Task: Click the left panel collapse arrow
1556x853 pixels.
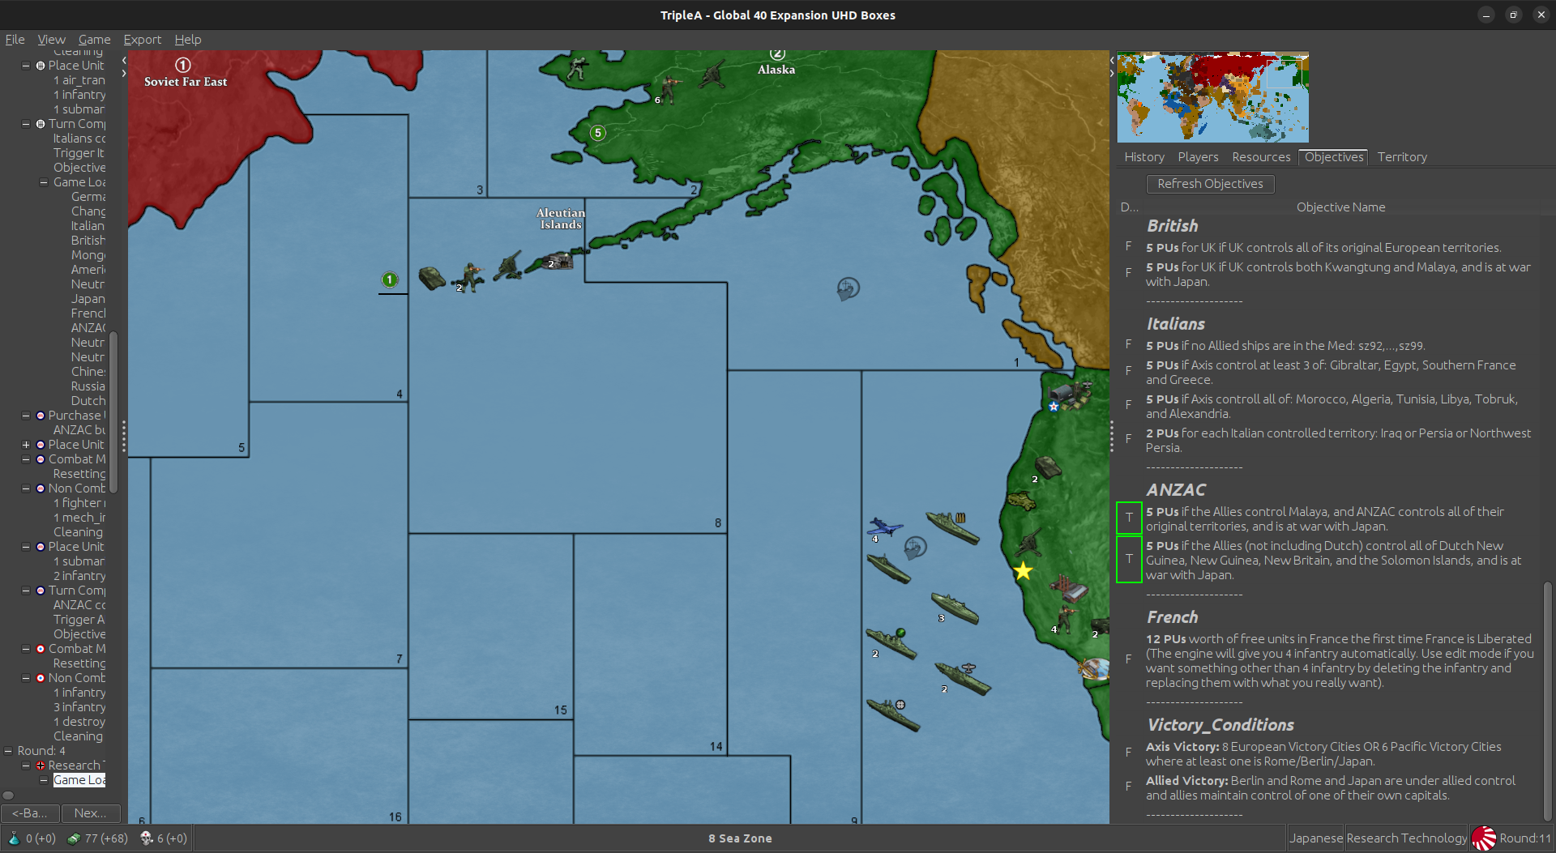Action: [124, 60]
